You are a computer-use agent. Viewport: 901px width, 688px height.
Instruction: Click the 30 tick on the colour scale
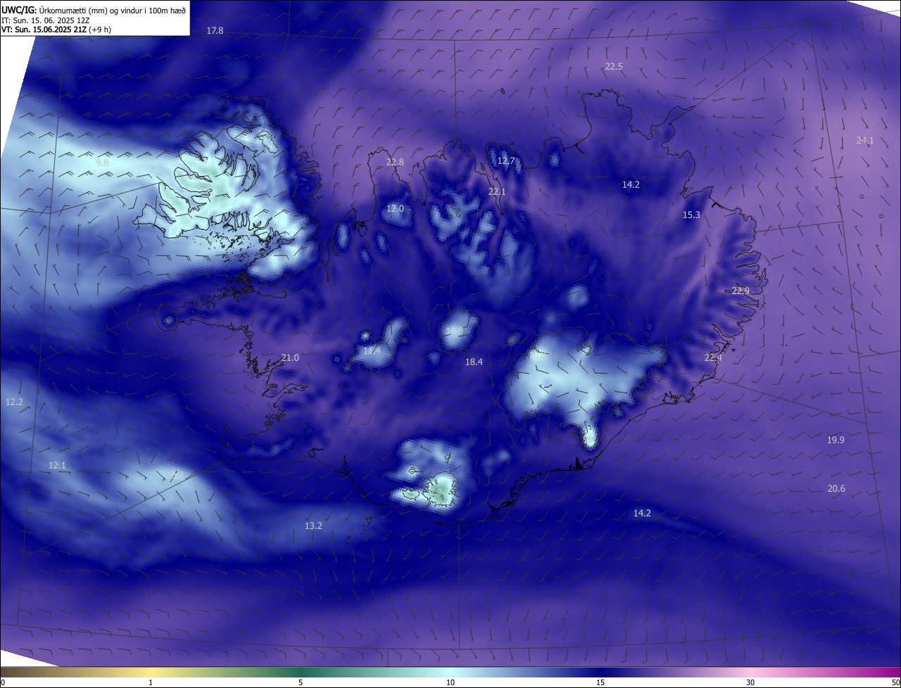pos(750,682)
